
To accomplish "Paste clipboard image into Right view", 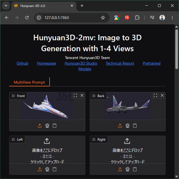I will pyautogui.click(x=135, y=169).
